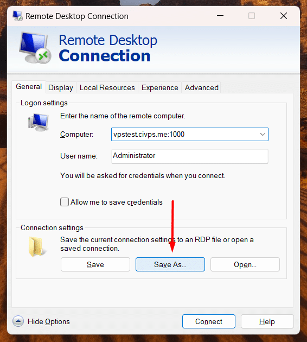Click the Remote Desktop title bar app icon
The height and width of the screenshot is (342, 307).
point(17,16)
